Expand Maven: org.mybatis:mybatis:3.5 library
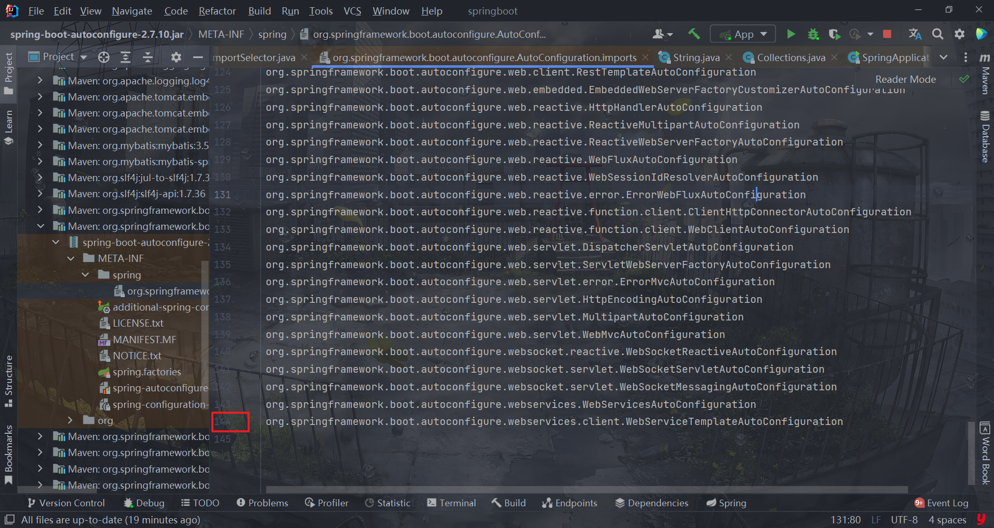This screenshot has height=528, width=994. pyautogui.click(x=40, y=145)
